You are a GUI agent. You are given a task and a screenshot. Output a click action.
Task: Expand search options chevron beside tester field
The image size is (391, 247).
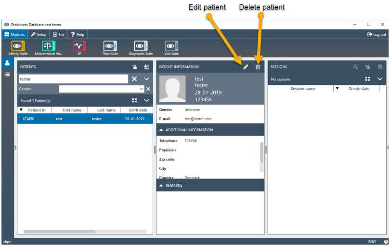pyautogui.click(x=146, y=79)
